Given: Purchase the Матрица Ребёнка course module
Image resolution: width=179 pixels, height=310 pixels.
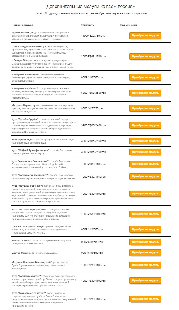Looking at the screenshot, I should point(145,194).
